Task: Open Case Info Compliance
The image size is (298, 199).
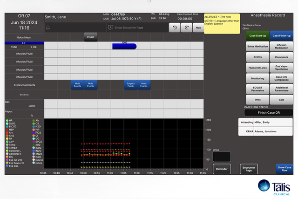Action: point(281,78)
